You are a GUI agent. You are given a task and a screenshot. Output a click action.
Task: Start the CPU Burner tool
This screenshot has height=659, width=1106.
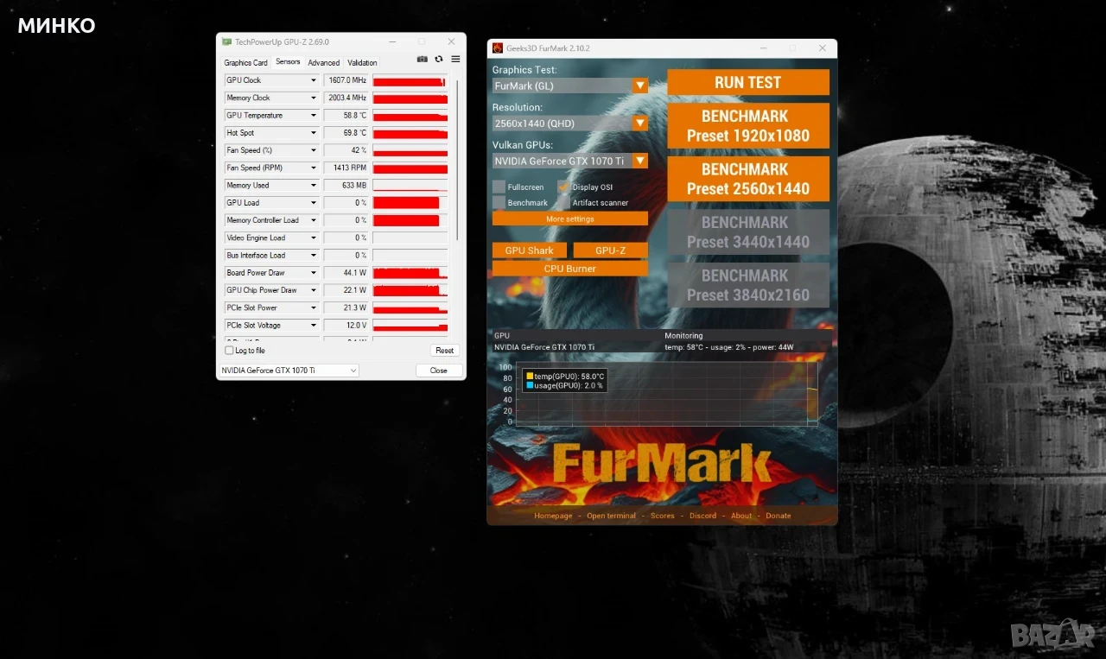[x=570, y=269]
